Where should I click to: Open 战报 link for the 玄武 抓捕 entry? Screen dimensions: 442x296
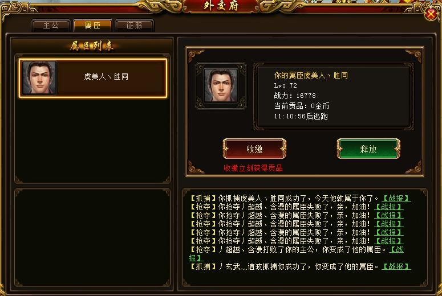396,267
